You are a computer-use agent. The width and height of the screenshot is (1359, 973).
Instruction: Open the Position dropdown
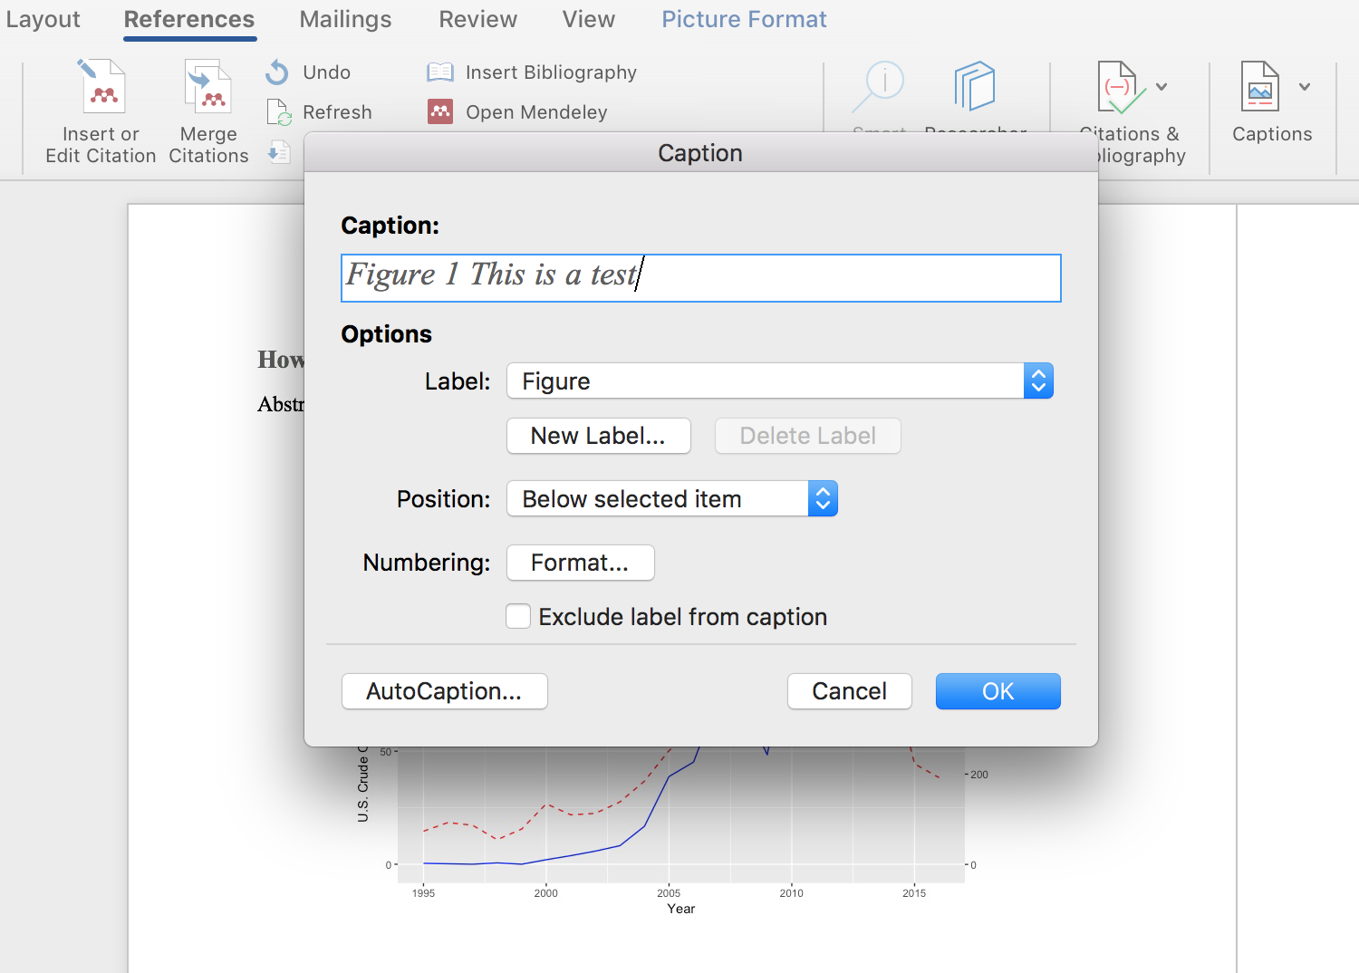(x=672, y=499)
